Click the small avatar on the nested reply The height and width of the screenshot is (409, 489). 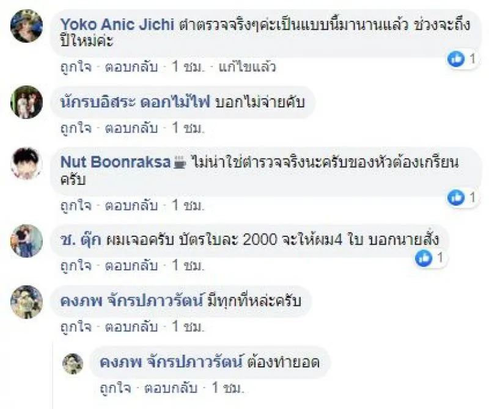[x=73, y=363]
